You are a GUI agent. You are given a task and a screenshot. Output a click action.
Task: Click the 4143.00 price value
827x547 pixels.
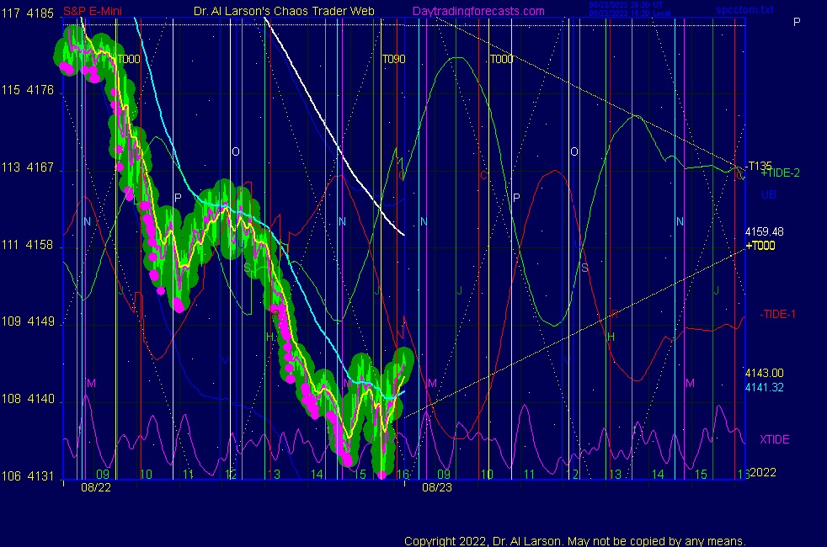[764, 373]
